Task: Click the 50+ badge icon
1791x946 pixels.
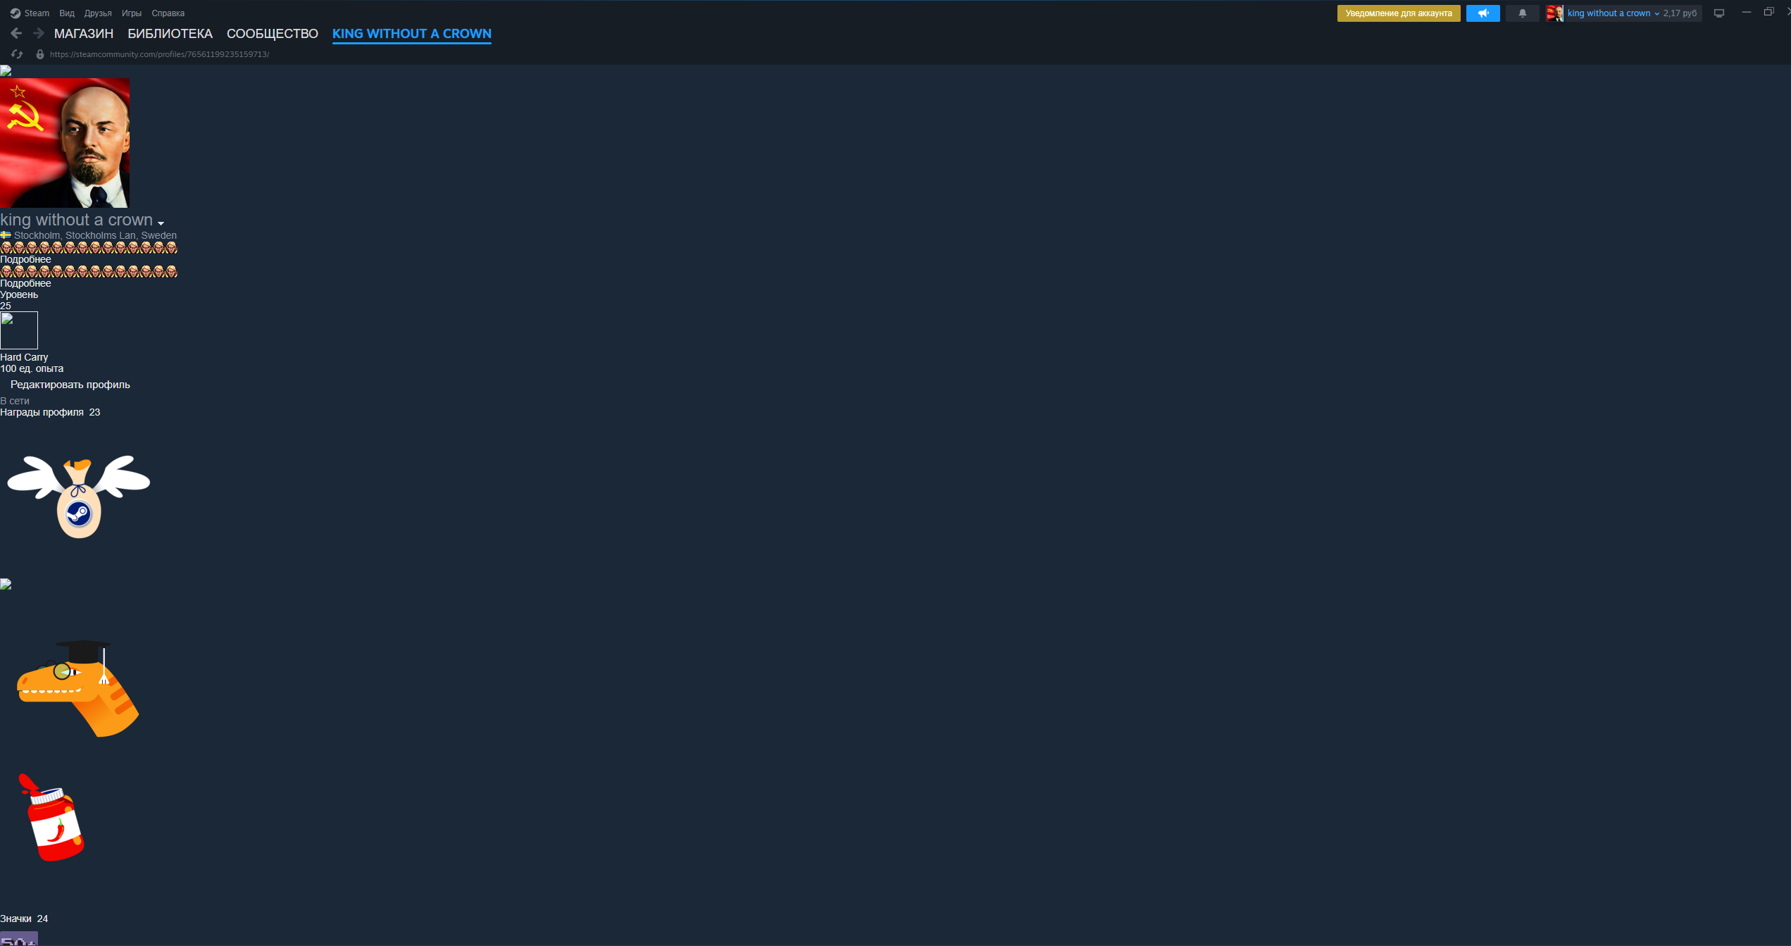Action: point(19,939)
